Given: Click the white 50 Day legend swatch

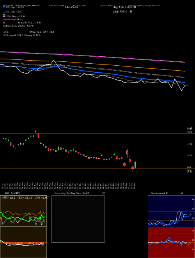Looking at the screenshot, I should [x=4, y=11].
